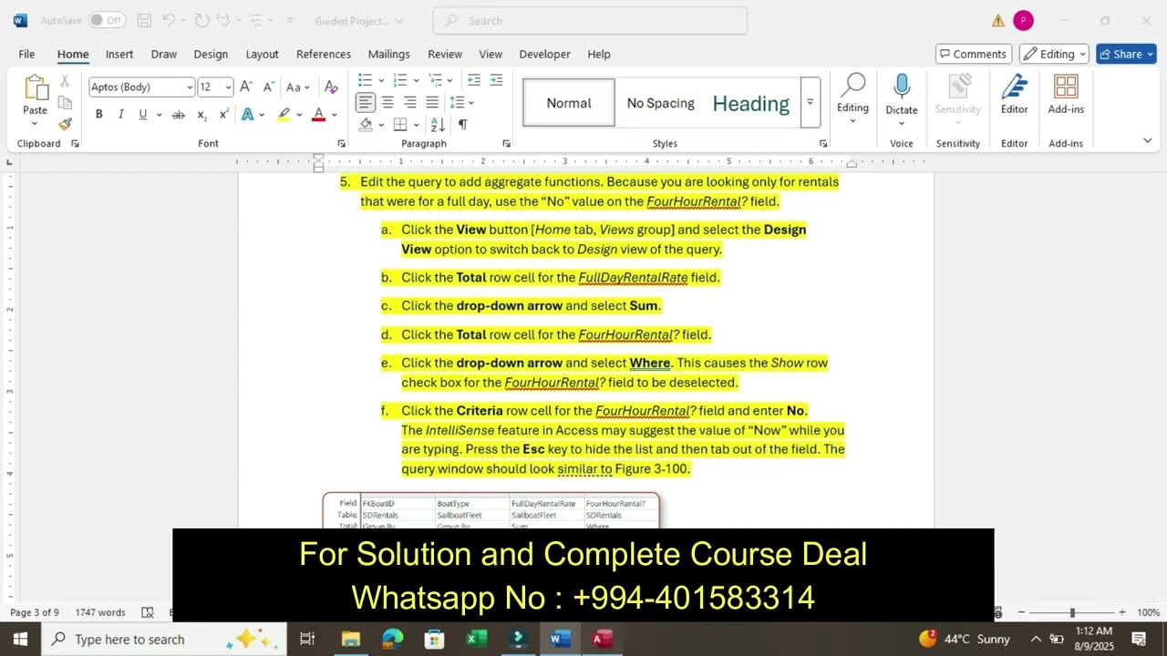Image resolution: width=1167 pixels, height=656 pixels.
Task: Open the Borders dropdown arrow
Action: pyautogui.click(x=416, y=124)
